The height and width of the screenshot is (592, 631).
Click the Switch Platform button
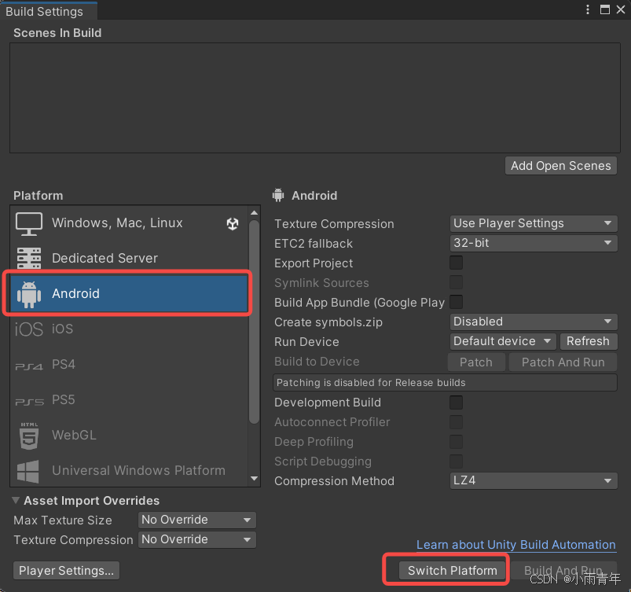click(x=453, y=570)
